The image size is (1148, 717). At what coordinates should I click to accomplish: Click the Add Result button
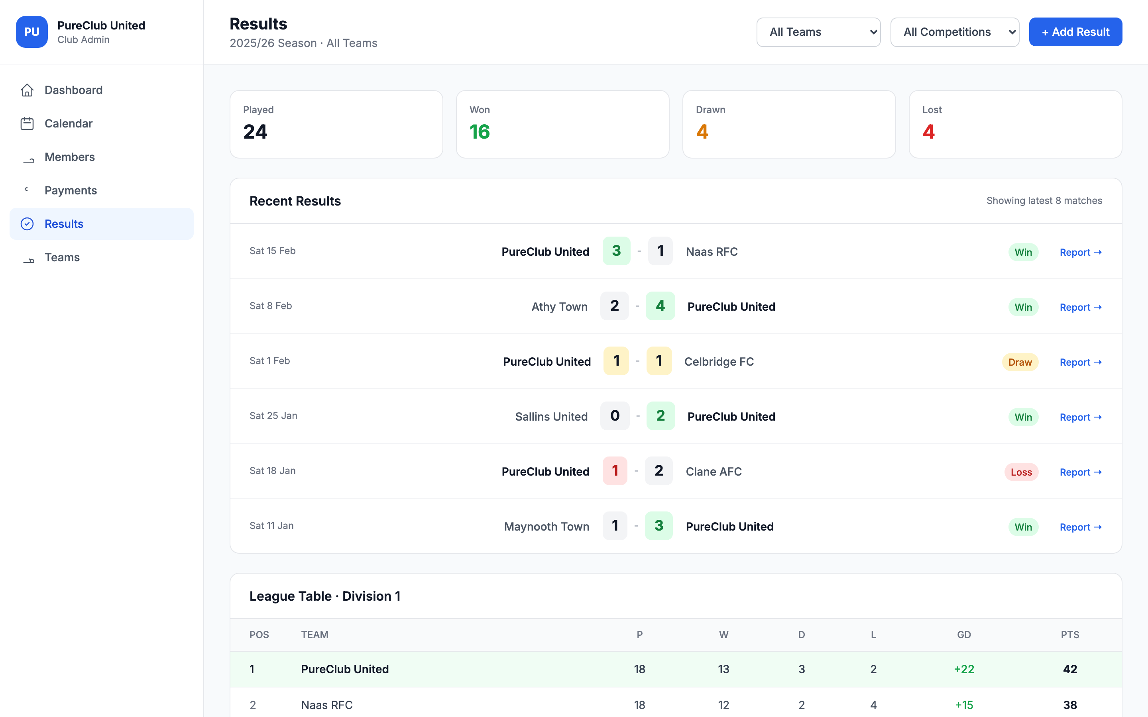coord(1075,32)
